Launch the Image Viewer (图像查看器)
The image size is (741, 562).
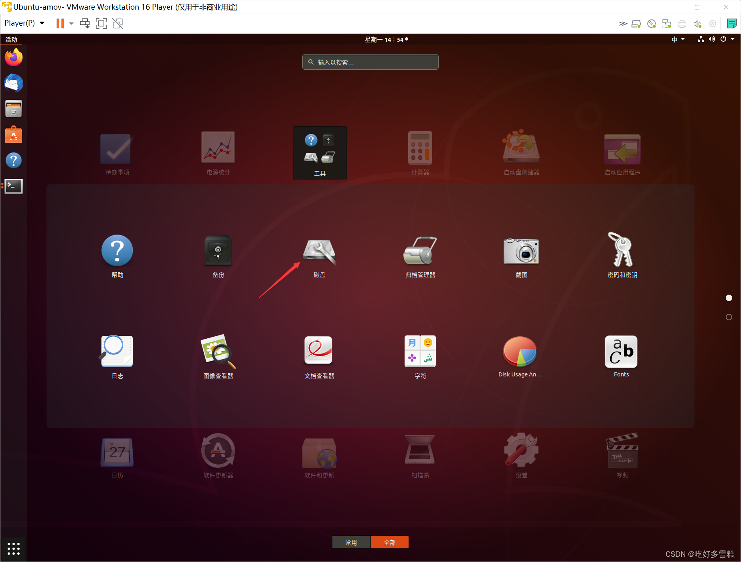pyautogui.click(x=218, y=357)
